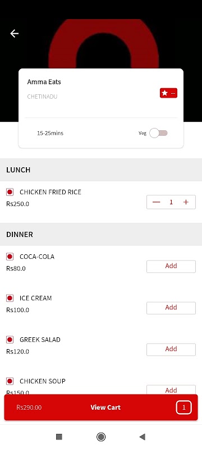Add Coca-Cola to the cart
Image resolution: width=202 pixels, height=449 pixels.
pos(171,266)
